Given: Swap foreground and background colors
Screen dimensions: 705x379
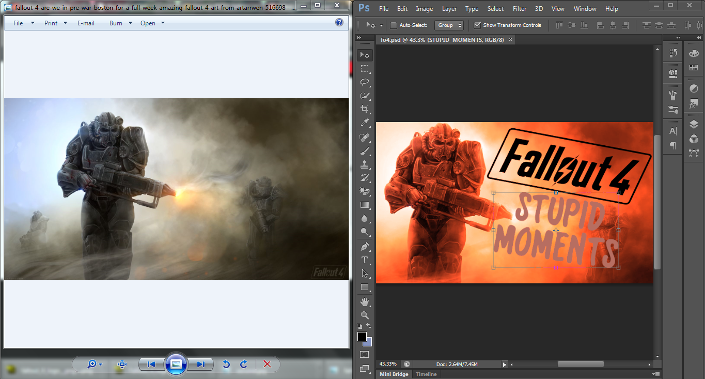Looking at the screenshot, I should 369,326.
